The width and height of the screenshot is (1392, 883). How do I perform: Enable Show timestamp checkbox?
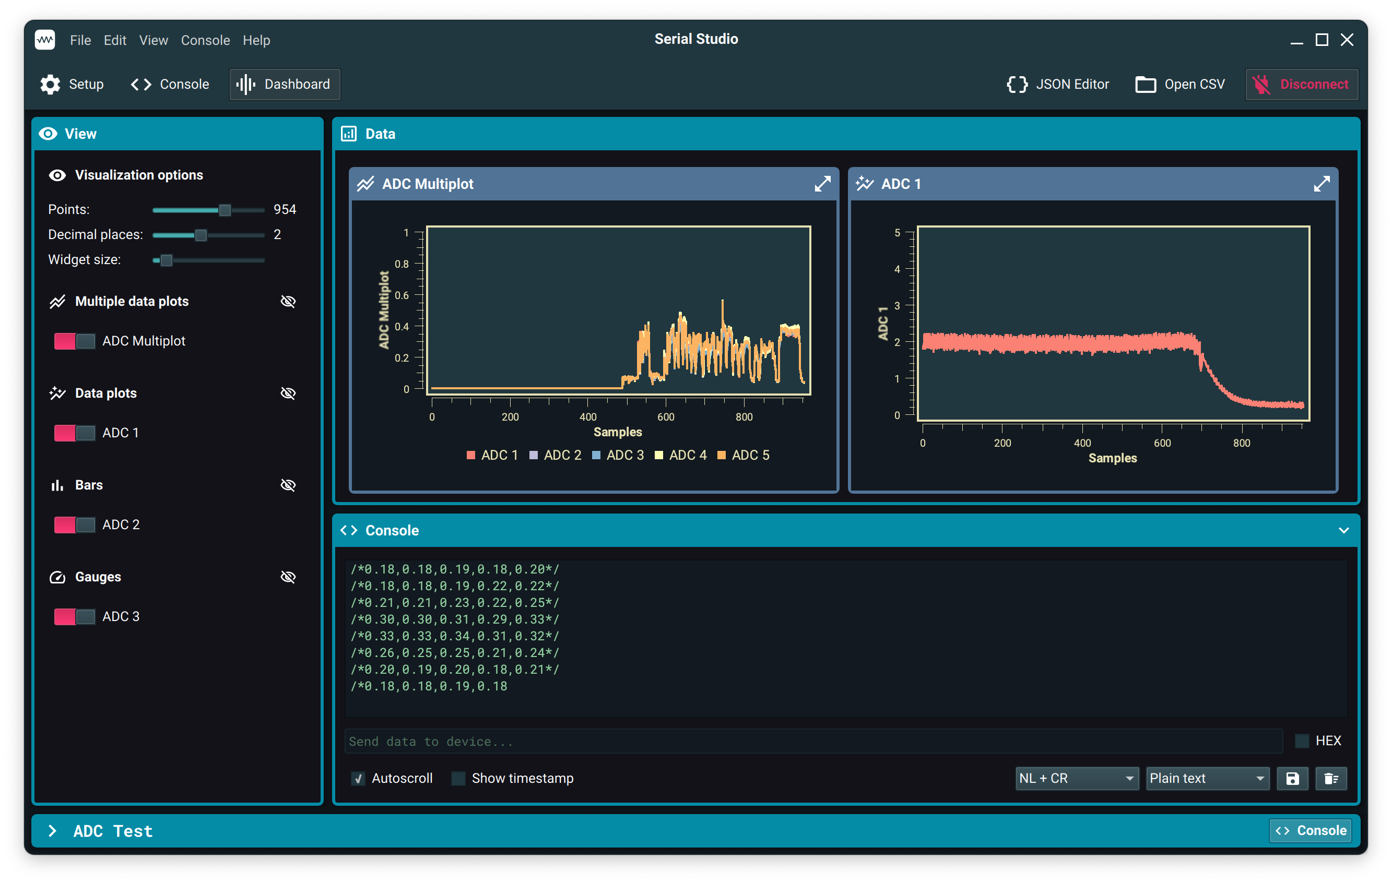click(x=458, y=778)
